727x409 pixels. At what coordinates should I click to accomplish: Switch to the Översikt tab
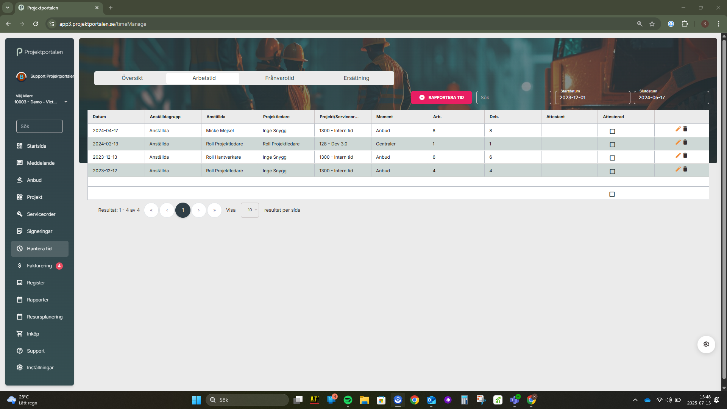click(x=132, y=78)
